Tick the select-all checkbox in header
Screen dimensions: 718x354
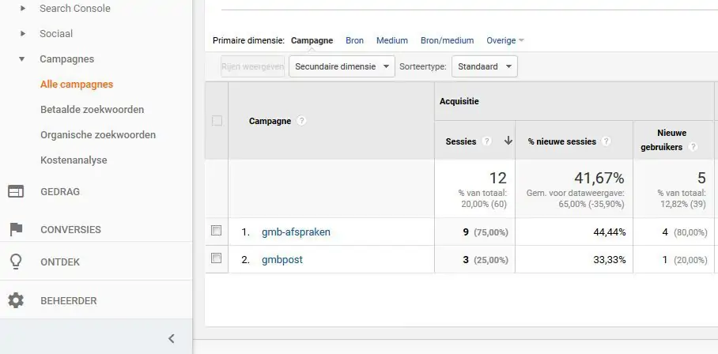[x=217, y=121]
